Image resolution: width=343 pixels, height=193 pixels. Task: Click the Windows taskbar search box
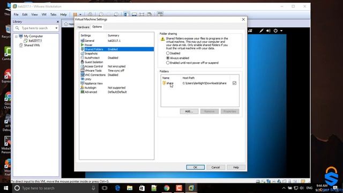pos(55,188)
